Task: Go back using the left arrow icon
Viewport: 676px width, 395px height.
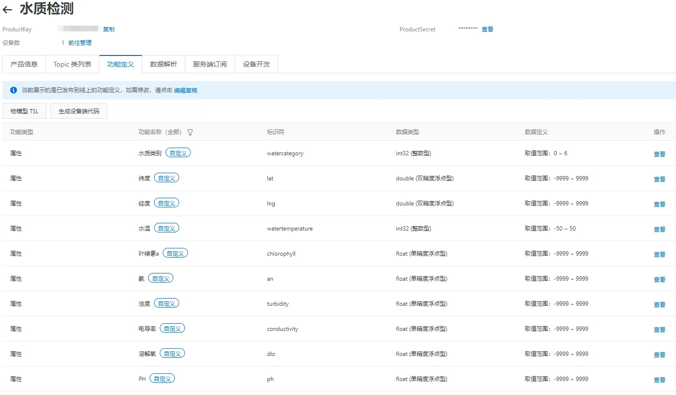Action: [x=7, y=10]
